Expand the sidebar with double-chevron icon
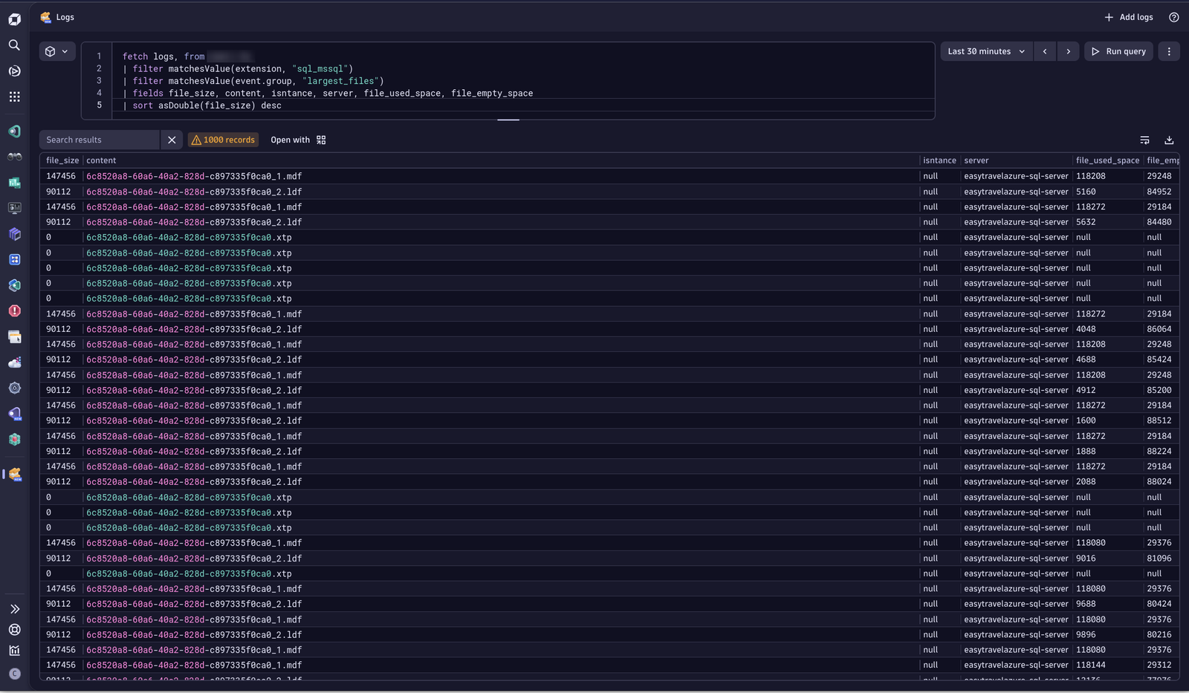This screenshot has height=693, width=1189. (x=14, y=609)
